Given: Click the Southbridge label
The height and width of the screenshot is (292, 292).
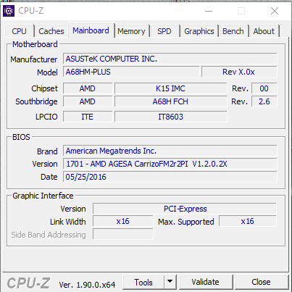Looking at the screenshot, I should 36,101.
